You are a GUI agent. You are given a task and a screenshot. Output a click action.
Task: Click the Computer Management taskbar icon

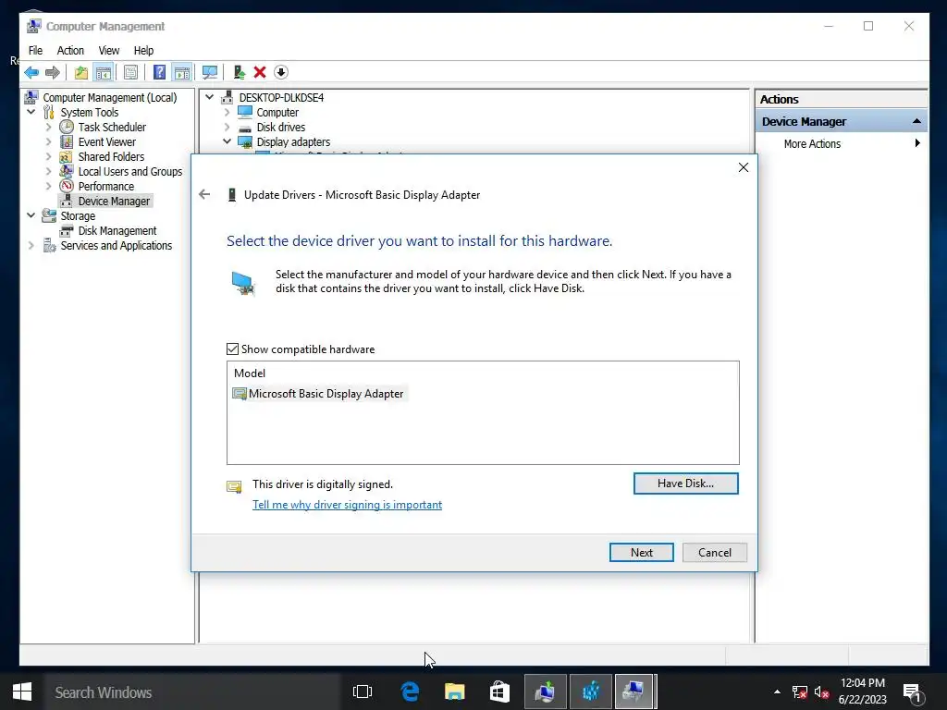633,692
